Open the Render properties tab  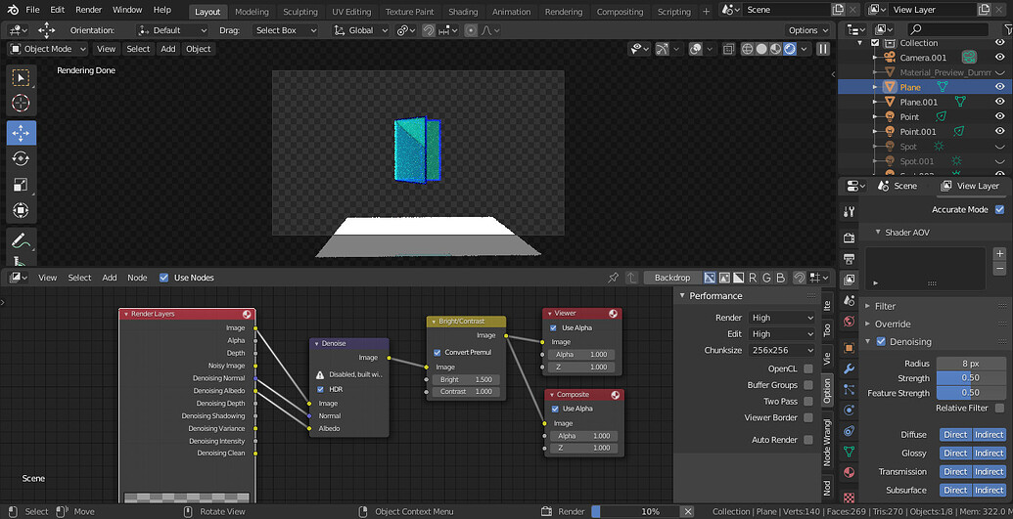(x=849, y=238)
